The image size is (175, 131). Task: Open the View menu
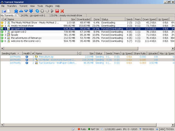tap(32, 6)
